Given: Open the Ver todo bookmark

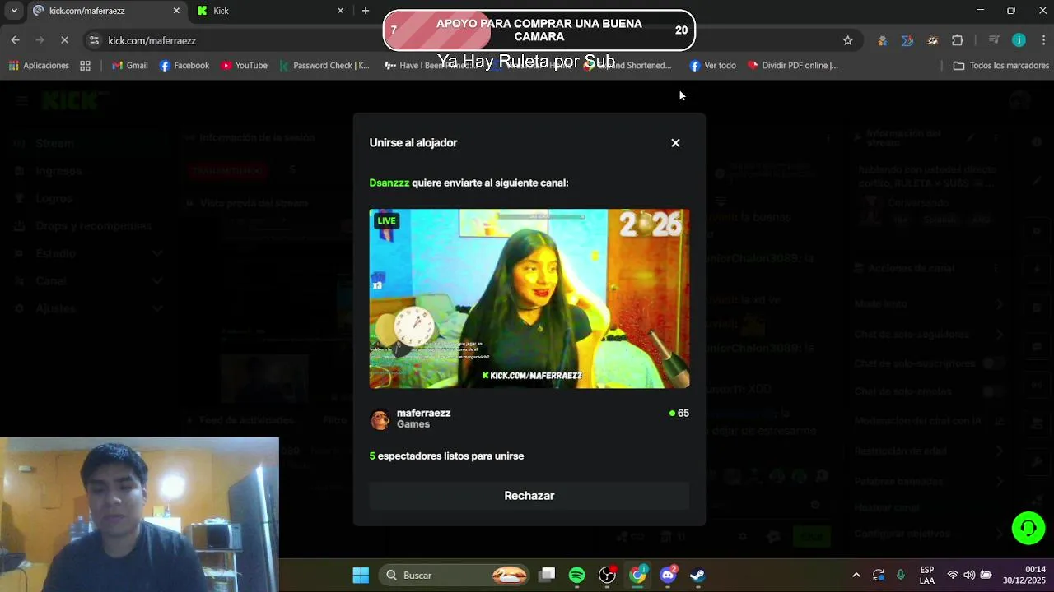Looking at the screenshot, I should tap(713, 66).
